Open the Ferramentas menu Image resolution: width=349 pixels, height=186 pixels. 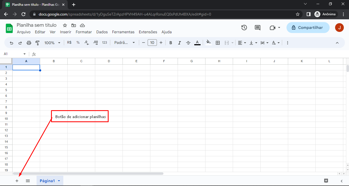click(123, 32)
